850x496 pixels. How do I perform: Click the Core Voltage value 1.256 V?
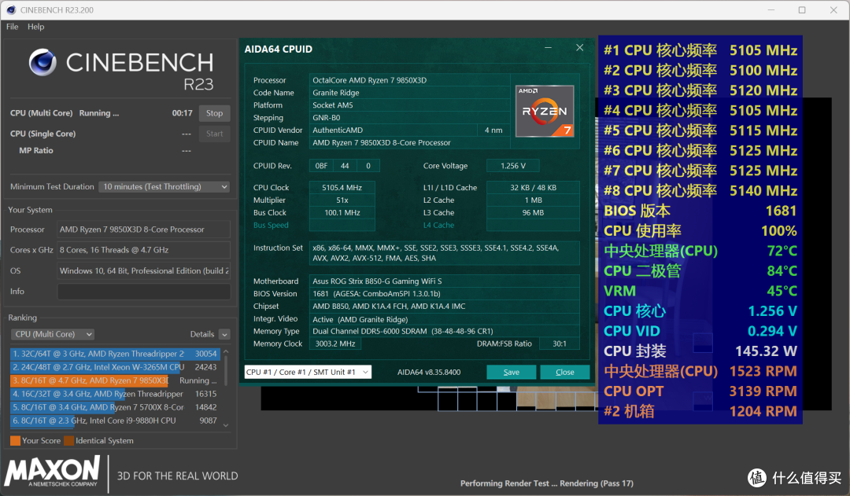click(513, 166)
